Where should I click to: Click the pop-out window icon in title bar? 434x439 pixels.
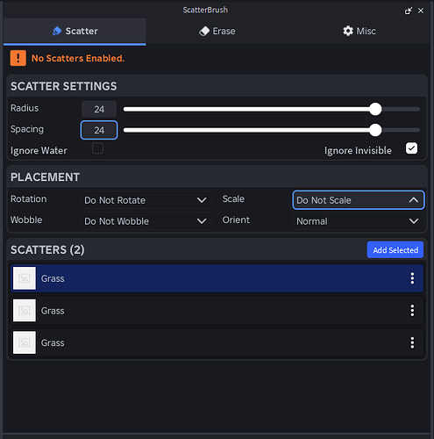coord(409,11)
